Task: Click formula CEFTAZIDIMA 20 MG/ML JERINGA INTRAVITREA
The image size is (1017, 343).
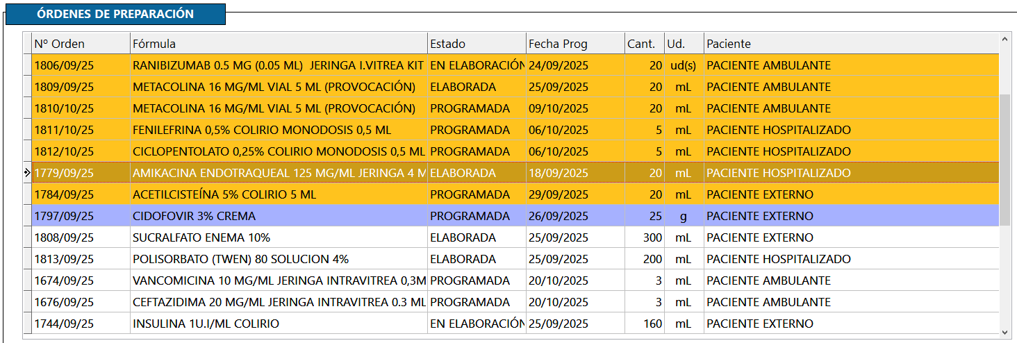Action: pyautogui.click(x=279, y=302)
